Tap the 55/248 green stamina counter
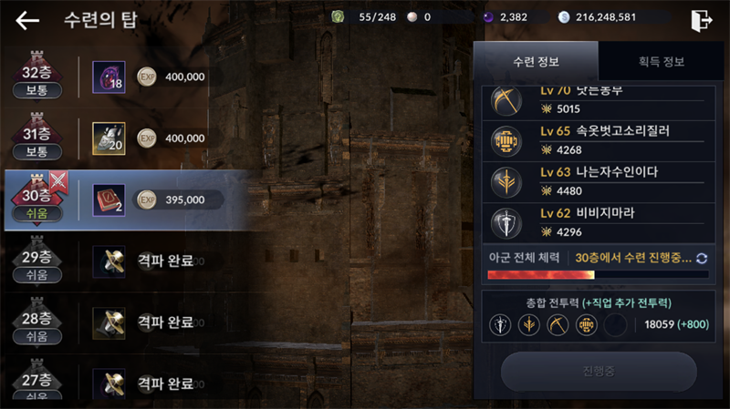 (364, 17)
